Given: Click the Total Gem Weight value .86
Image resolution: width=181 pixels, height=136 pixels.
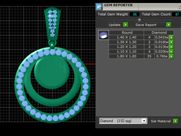Looking at the screenshot, I should click(135, 14).
